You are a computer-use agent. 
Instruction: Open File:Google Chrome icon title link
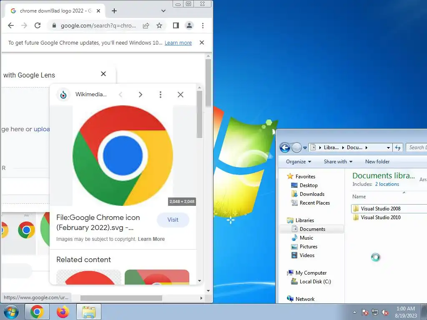click(x=98, y=222)
